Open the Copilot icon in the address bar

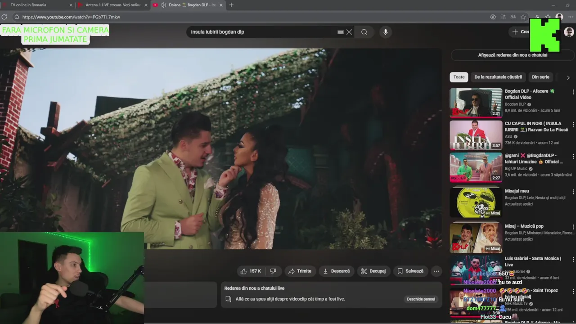493,17
